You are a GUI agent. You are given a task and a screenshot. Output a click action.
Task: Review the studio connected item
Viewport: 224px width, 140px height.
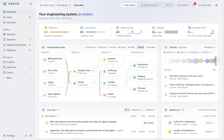[x=210, y=132]
